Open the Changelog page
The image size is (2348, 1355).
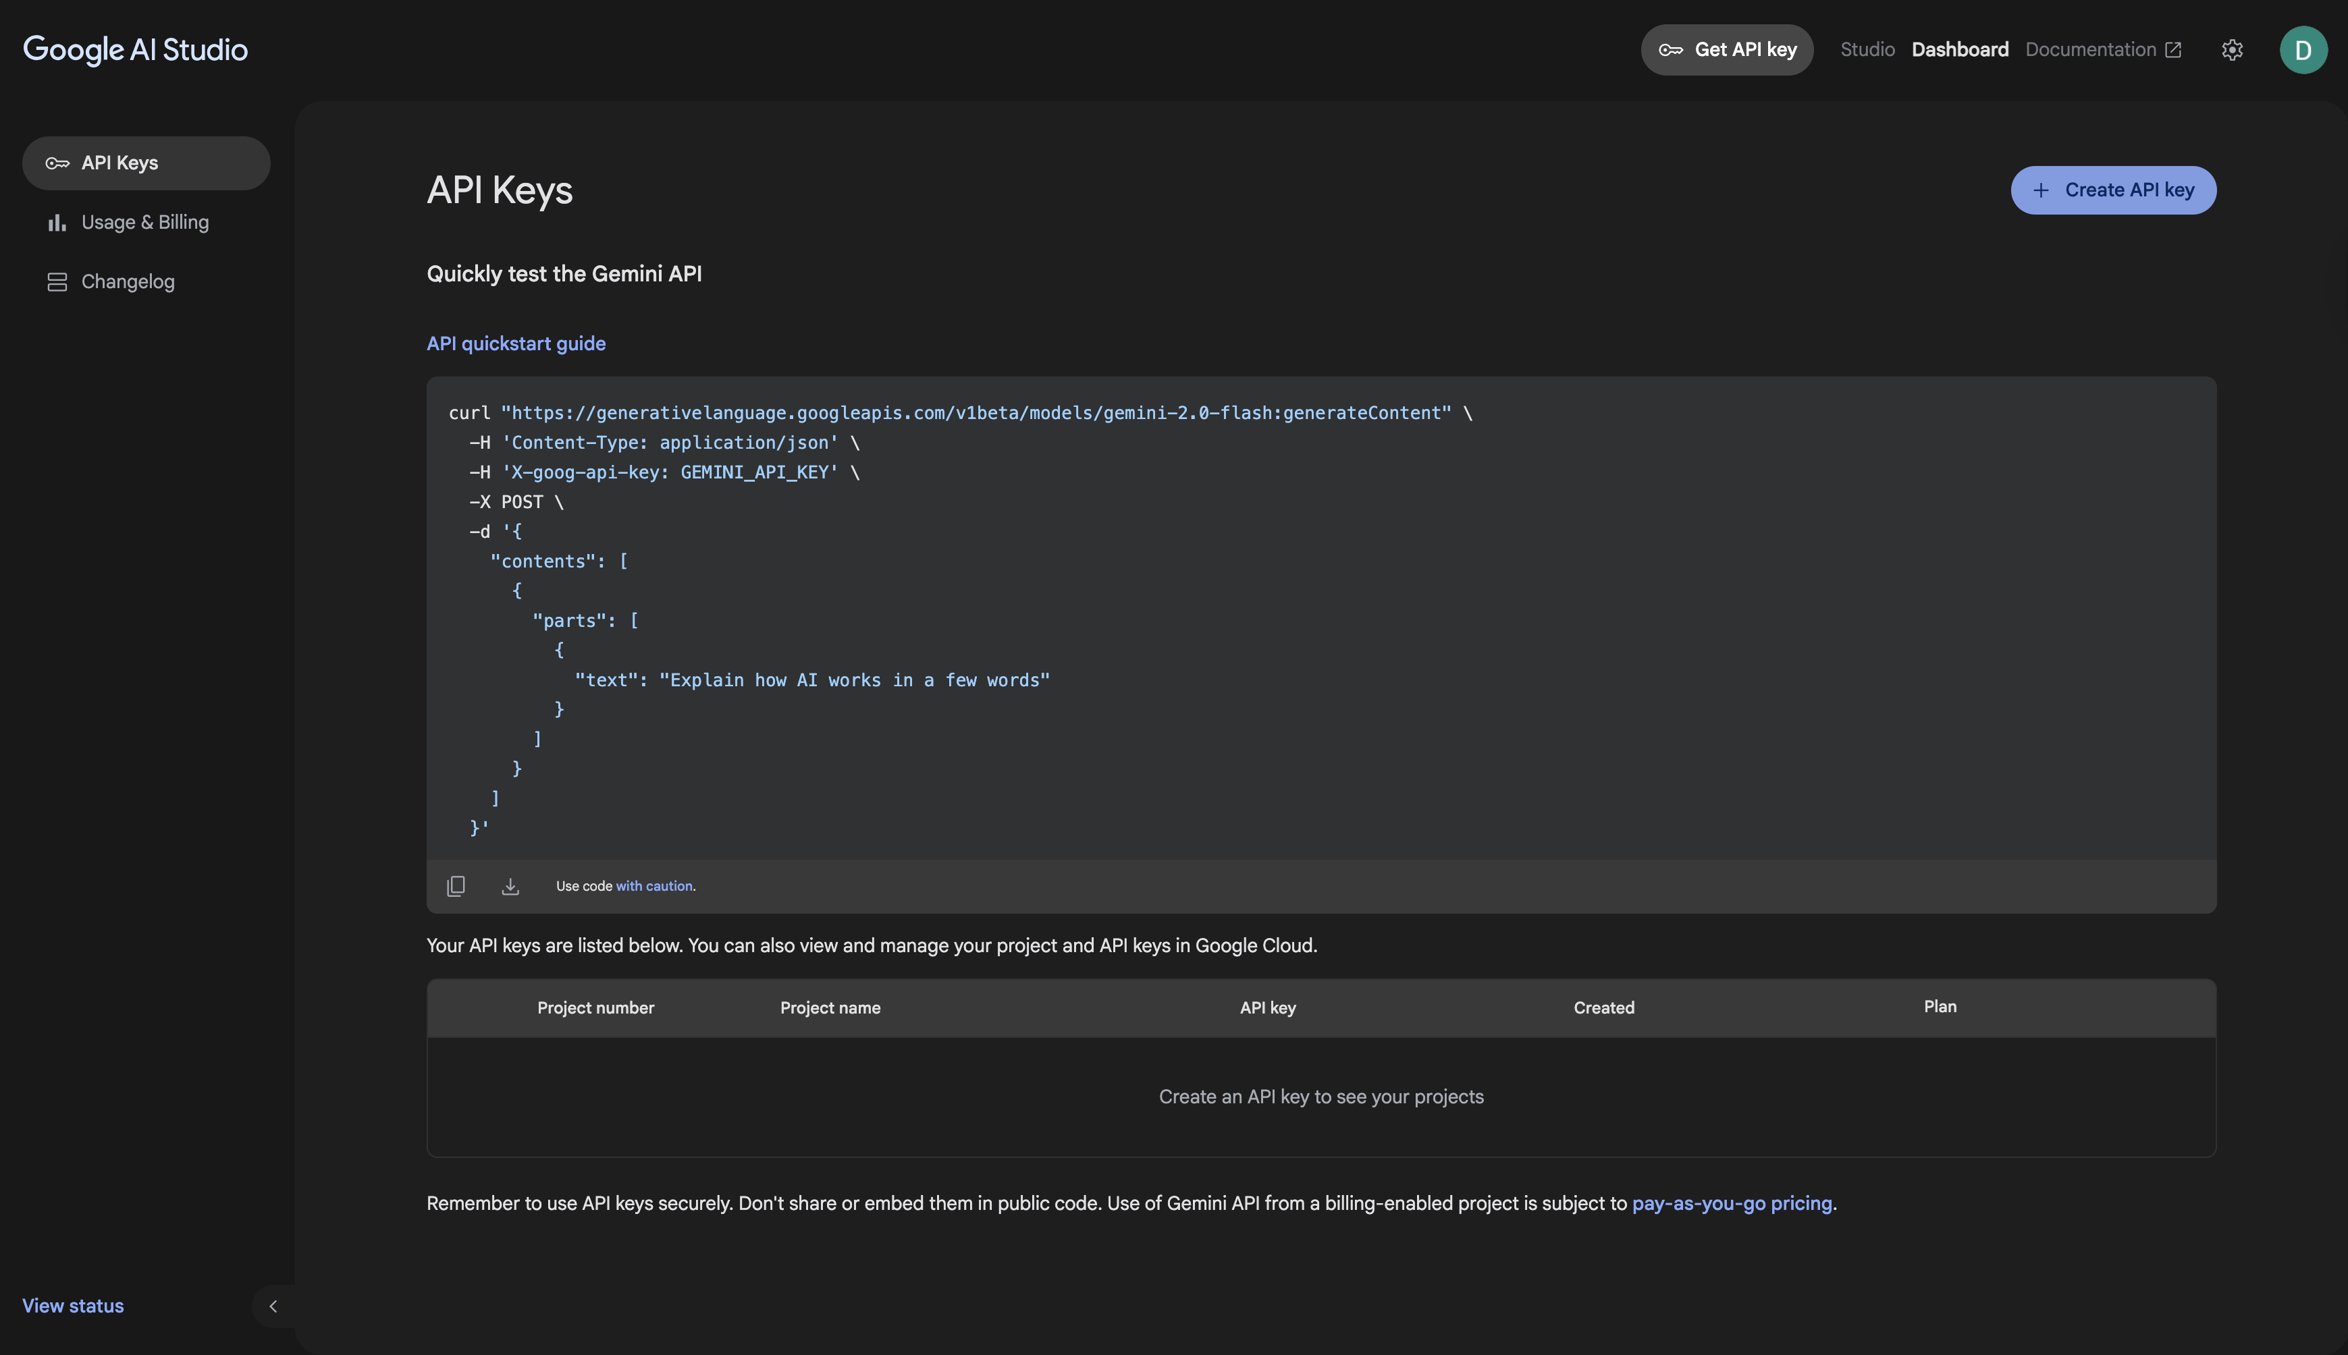[x=146, y=281]
